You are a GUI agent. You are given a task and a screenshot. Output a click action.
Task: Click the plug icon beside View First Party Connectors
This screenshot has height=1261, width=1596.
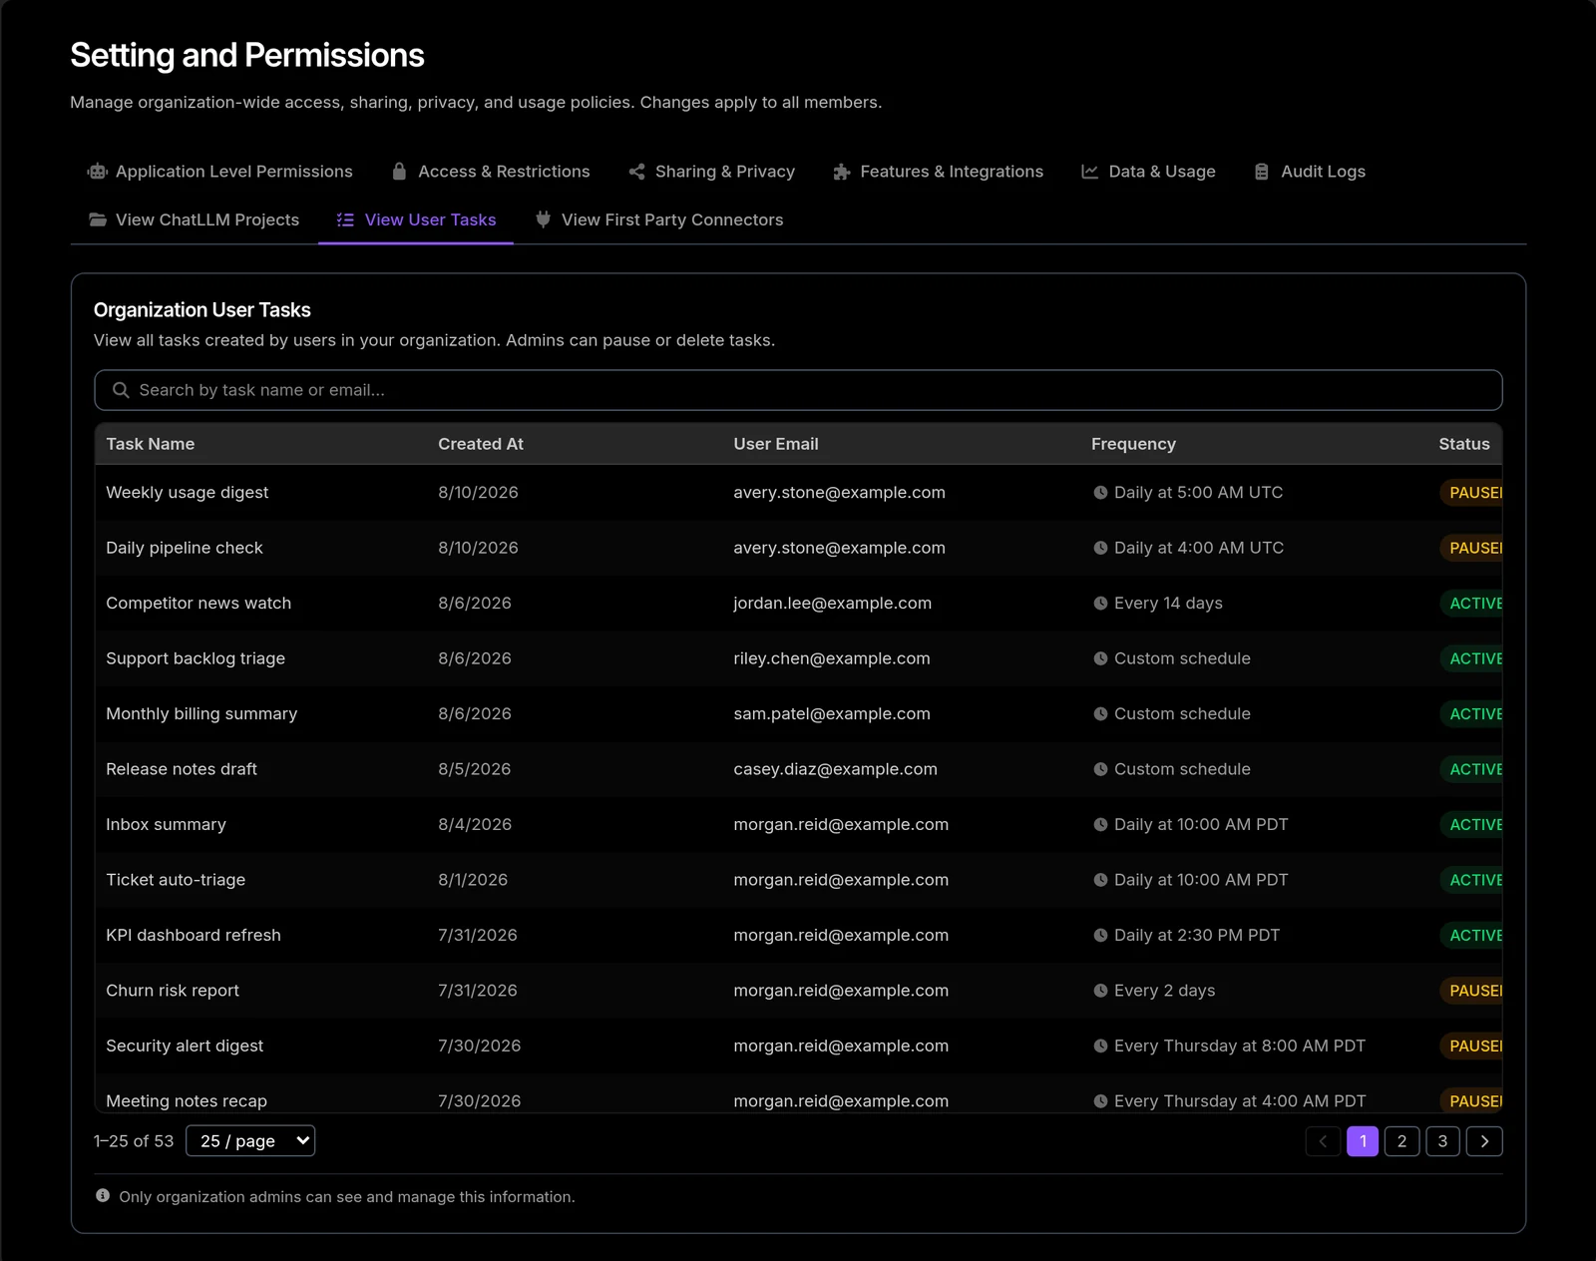[x=543, y=219]
